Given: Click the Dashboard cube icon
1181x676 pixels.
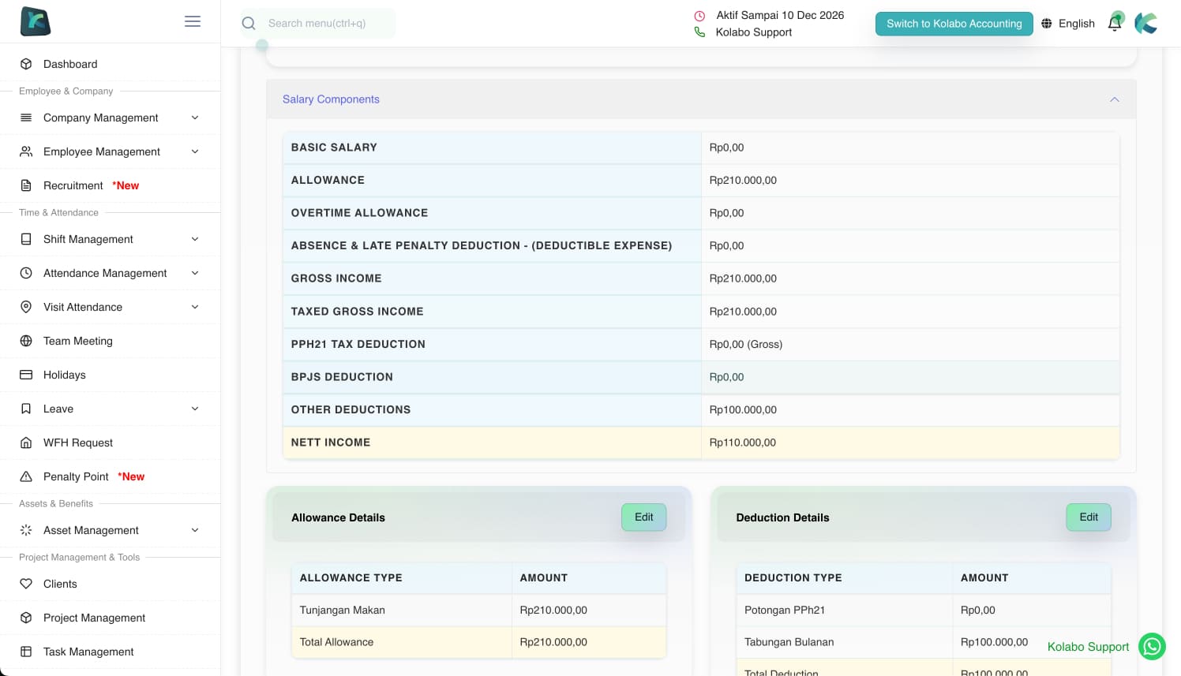Looking at the screenshot, I should tap(26, 64).
